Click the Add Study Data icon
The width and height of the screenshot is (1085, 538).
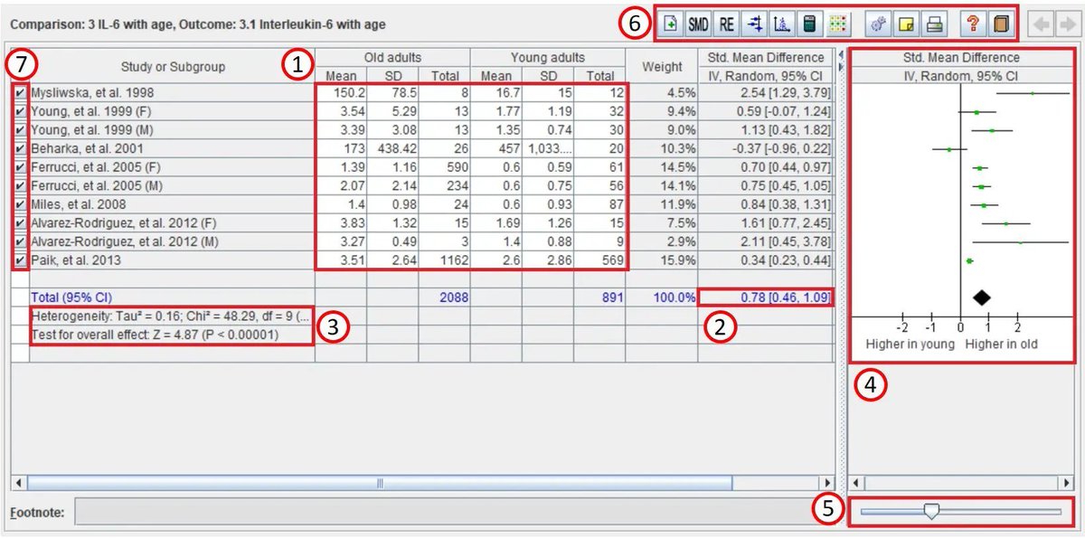coord(671,24)
